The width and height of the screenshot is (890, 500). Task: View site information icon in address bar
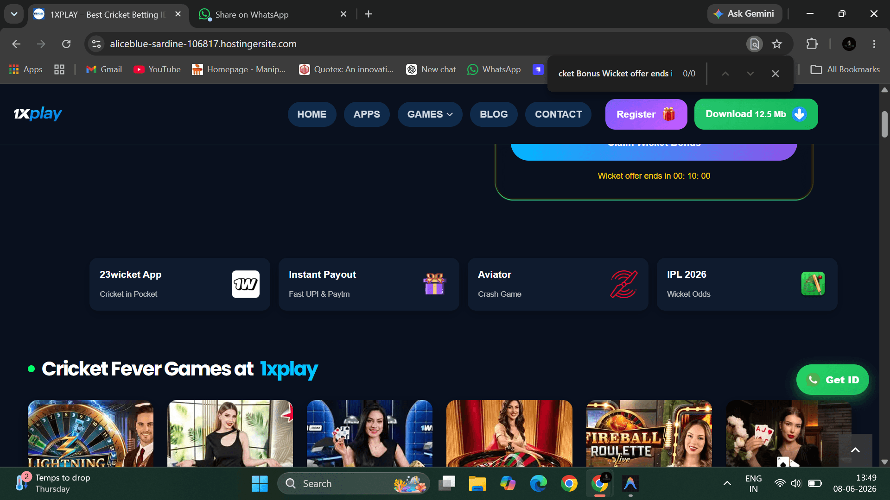click(96, 44)
